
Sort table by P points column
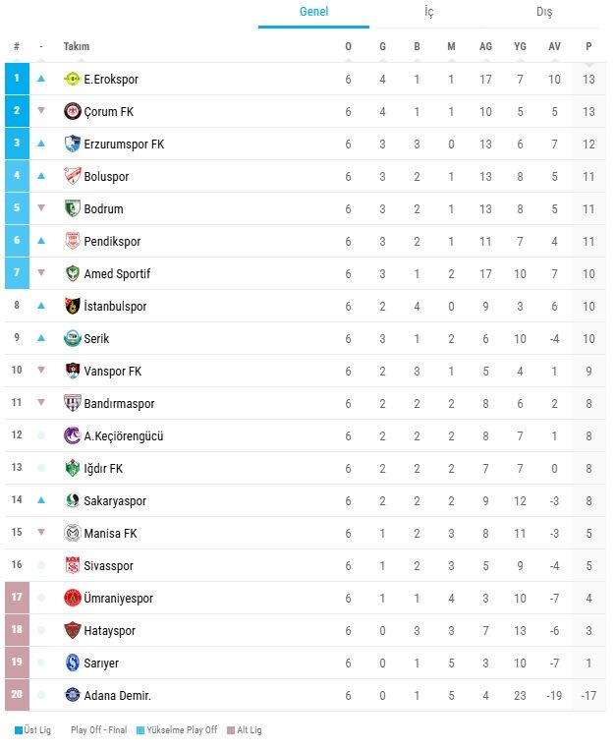pos(588,46)
